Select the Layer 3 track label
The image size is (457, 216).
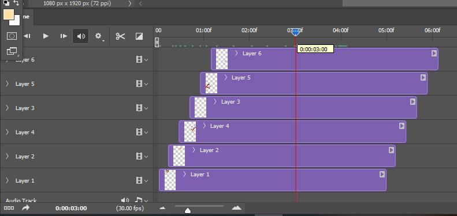25,108
